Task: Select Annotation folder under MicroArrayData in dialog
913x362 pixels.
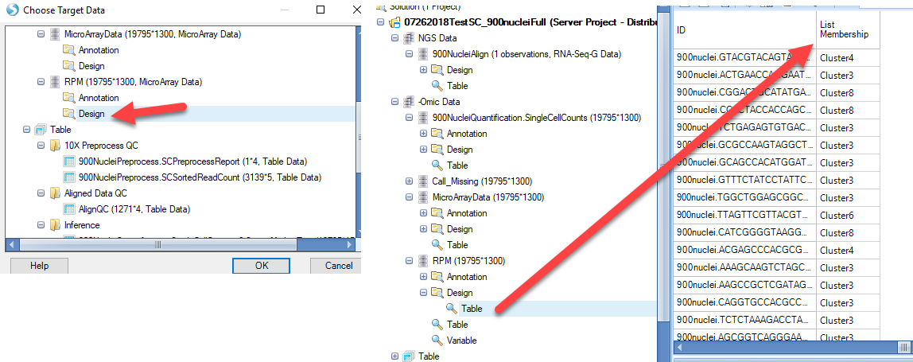Action: tap(99, 50)
